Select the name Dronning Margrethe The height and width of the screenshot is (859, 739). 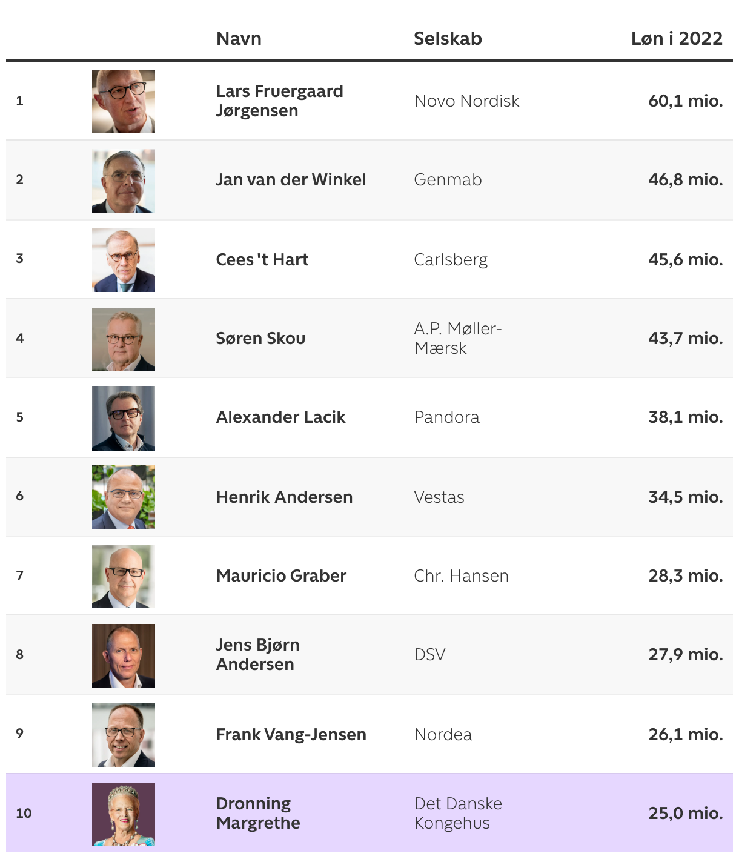(258, 813)
